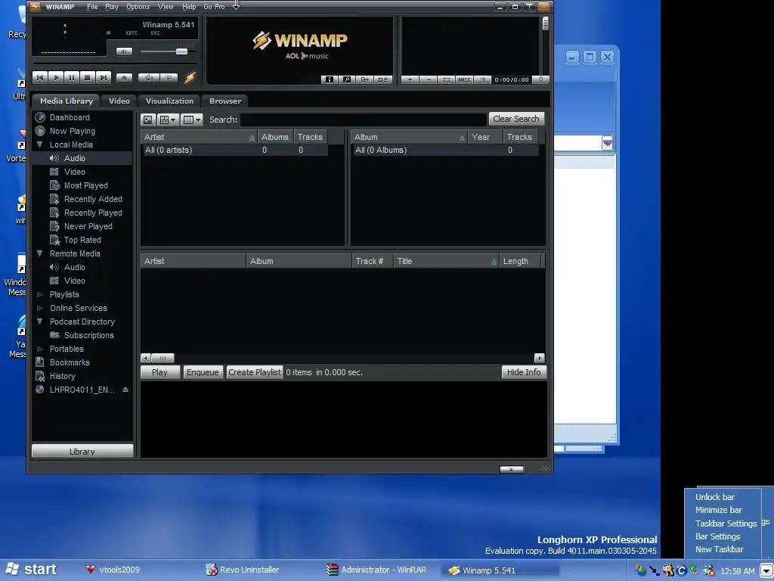The height and width of the screenshot is (581, 774).
Task: Open the File menu
Action: (x=92, y=6)
